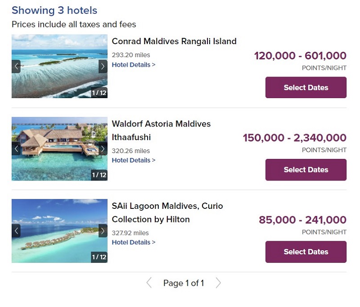Image resolution: width=360 pixels, height=307 pixels.
Task: Click the previous-photo chevron on SAii Lagoon image
Action: point(16,230)
